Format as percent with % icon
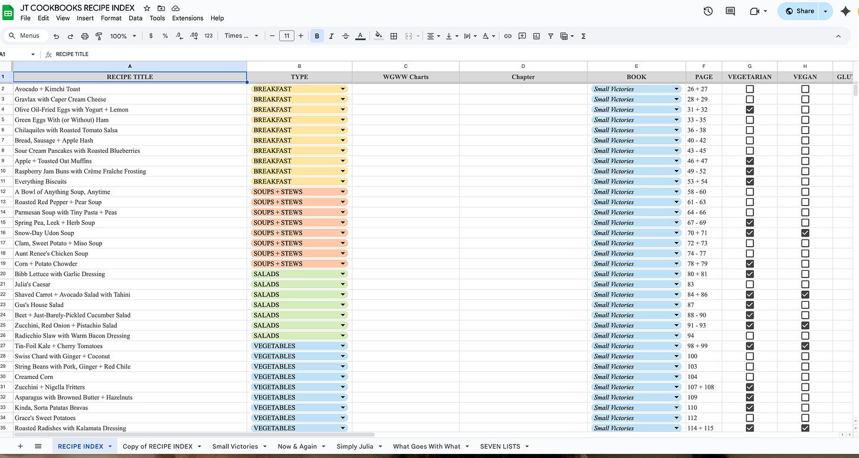859x458 pixels. [165, 36]
